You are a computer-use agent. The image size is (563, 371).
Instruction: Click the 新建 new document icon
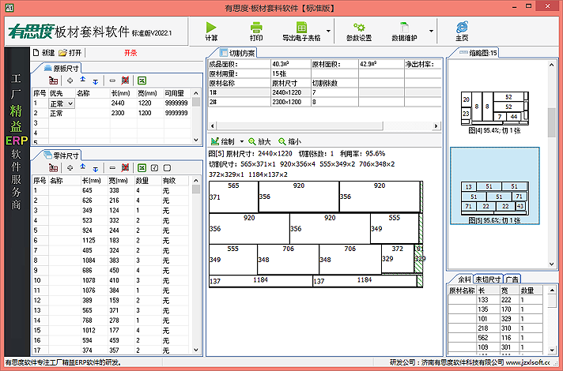[x=36, y=53]
